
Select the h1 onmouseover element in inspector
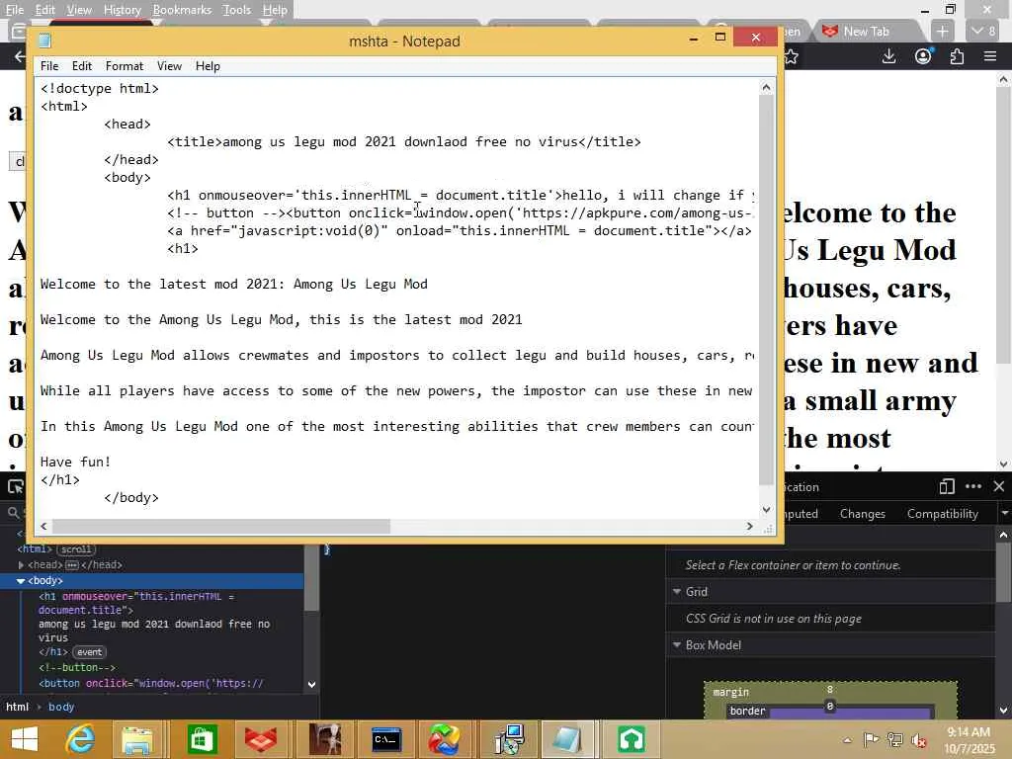[136, 603]
